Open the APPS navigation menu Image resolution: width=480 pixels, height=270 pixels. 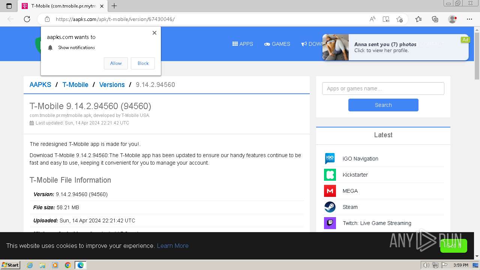(243, 44)
